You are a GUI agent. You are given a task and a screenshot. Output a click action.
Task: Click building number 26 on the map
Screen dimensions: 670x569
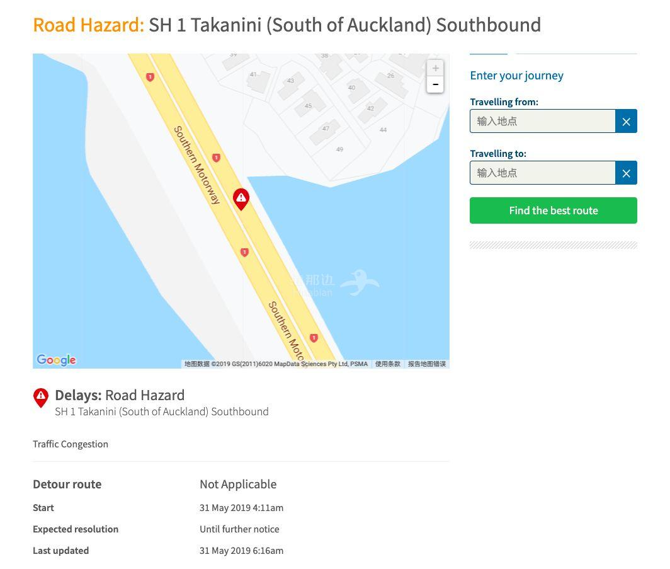(x=390, y=76)
